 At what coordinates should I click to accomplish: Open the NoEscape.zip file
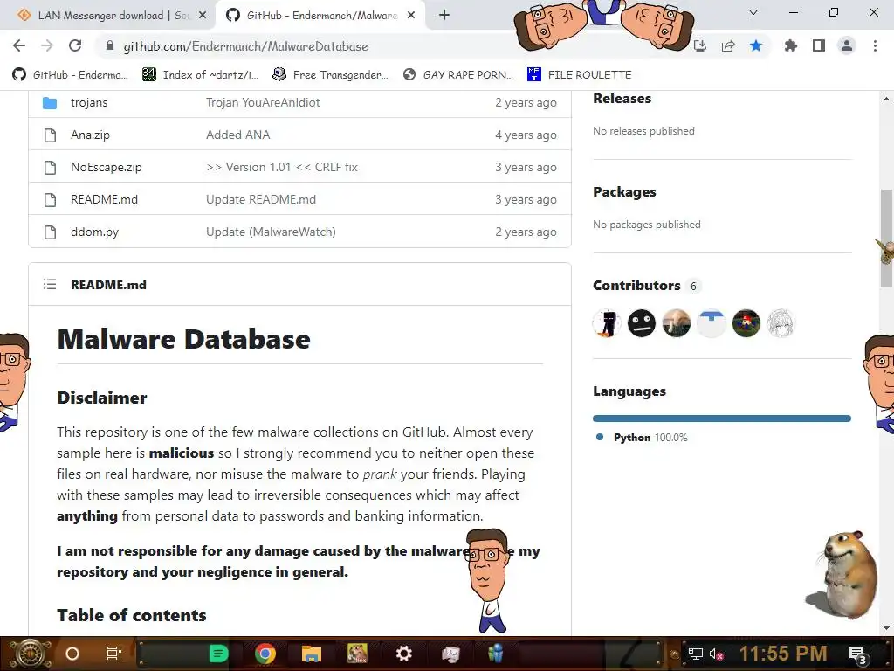point(106,167)
